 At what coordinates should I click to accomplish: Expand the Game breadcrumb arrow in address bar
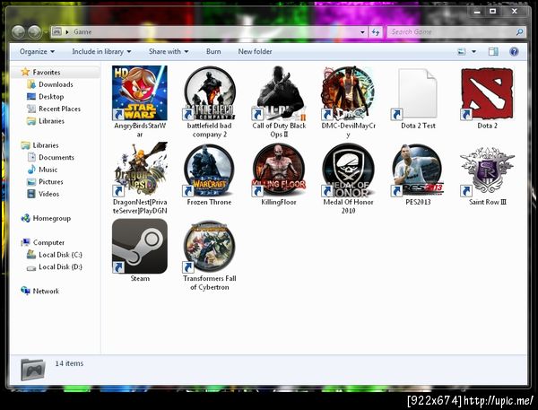tap(67, 32)
